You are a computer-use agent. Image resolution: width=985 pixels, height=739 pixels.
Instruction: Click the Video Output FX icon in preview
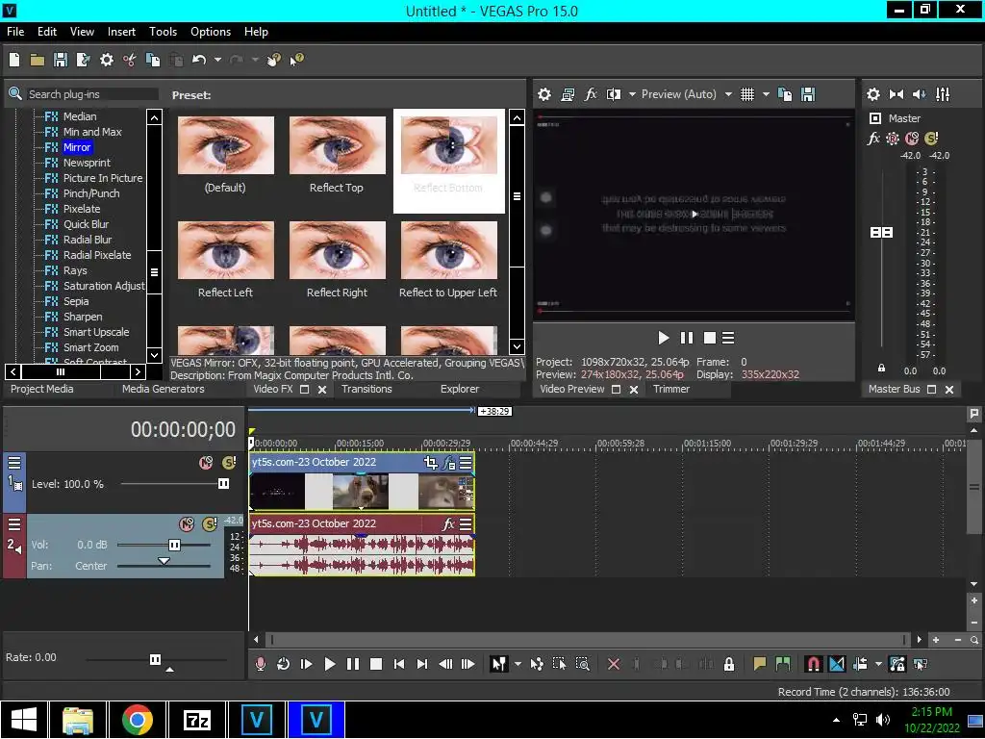click(591, 94)
